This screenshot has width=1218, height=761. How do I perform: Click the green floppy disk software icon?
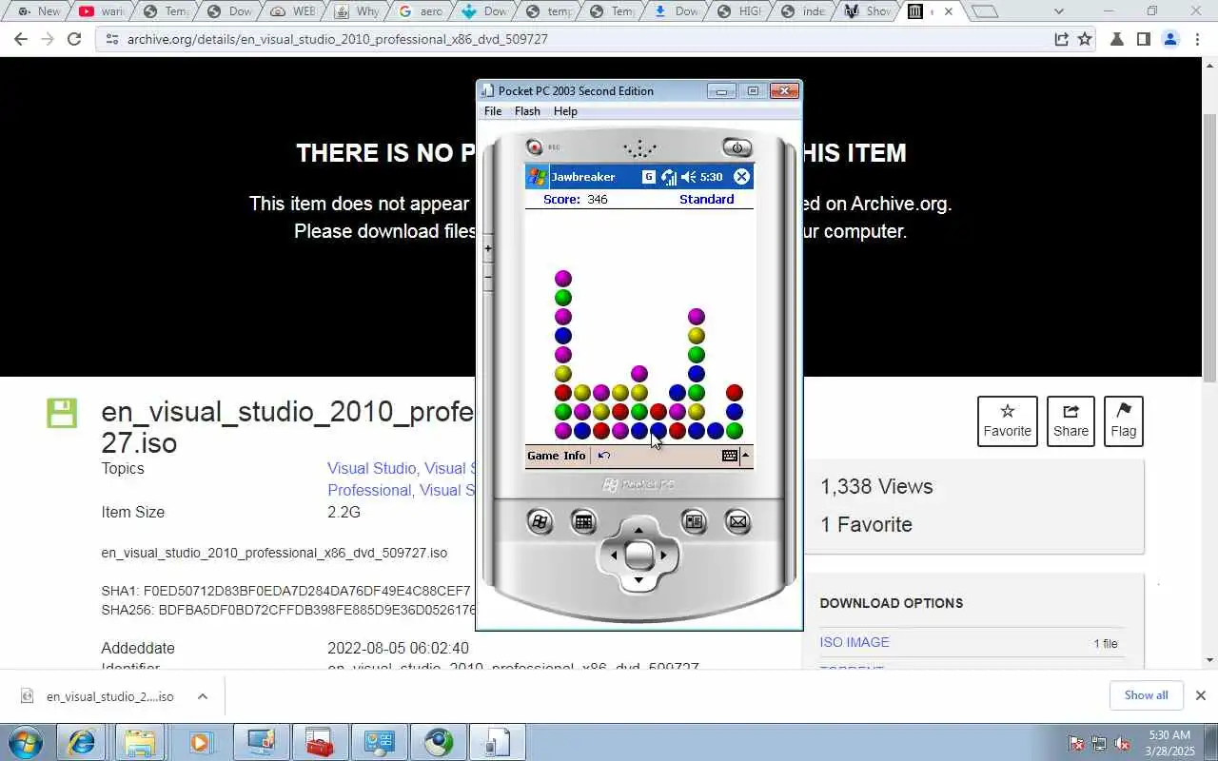[x=62, y=413]
